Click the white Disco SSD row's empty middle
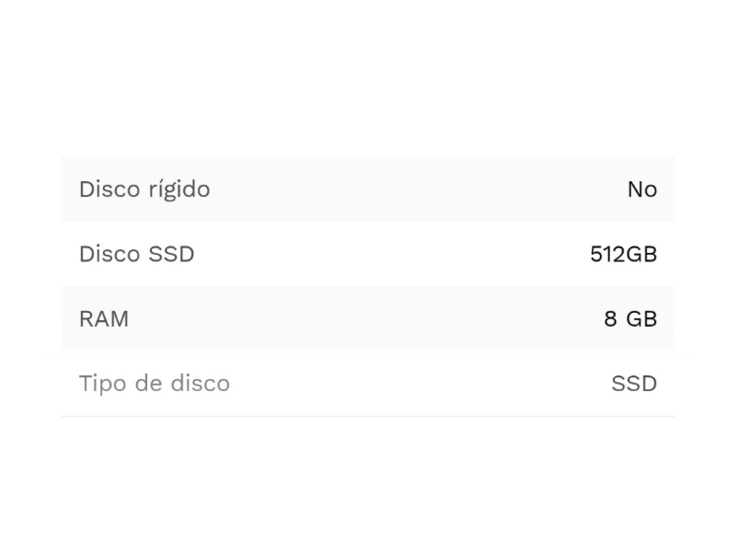This screenshot has width=736, height=552. pos(391,254)
